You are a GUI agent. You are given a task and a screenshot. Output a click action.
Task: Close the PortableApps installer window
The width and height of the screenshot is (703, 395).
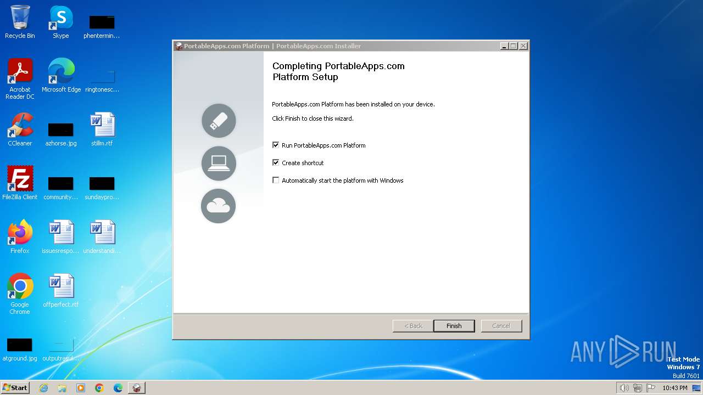point(523,46)
